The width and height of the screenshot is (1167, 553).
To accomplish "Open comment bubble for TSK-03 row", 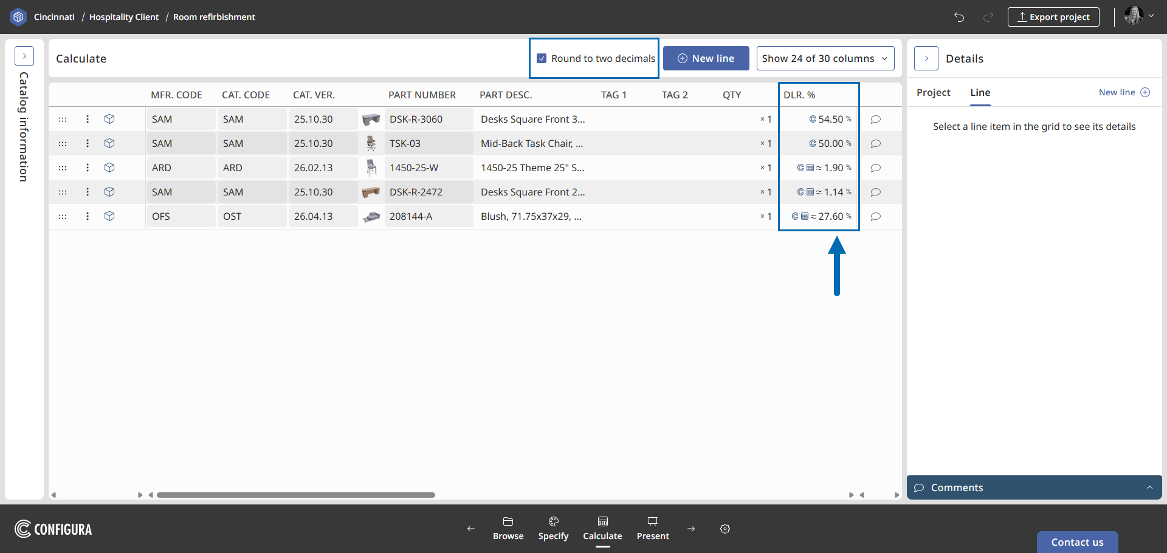I will [876, 144].
